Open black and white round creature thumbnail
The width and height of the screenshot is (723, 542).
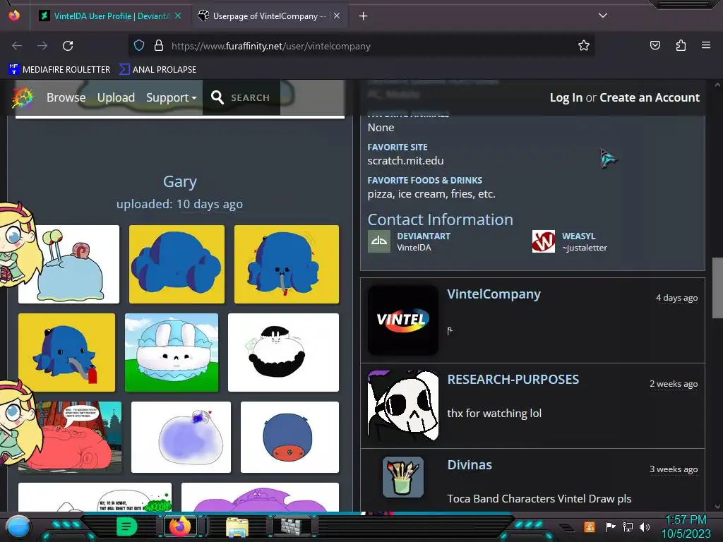click(x=283, y=353)
